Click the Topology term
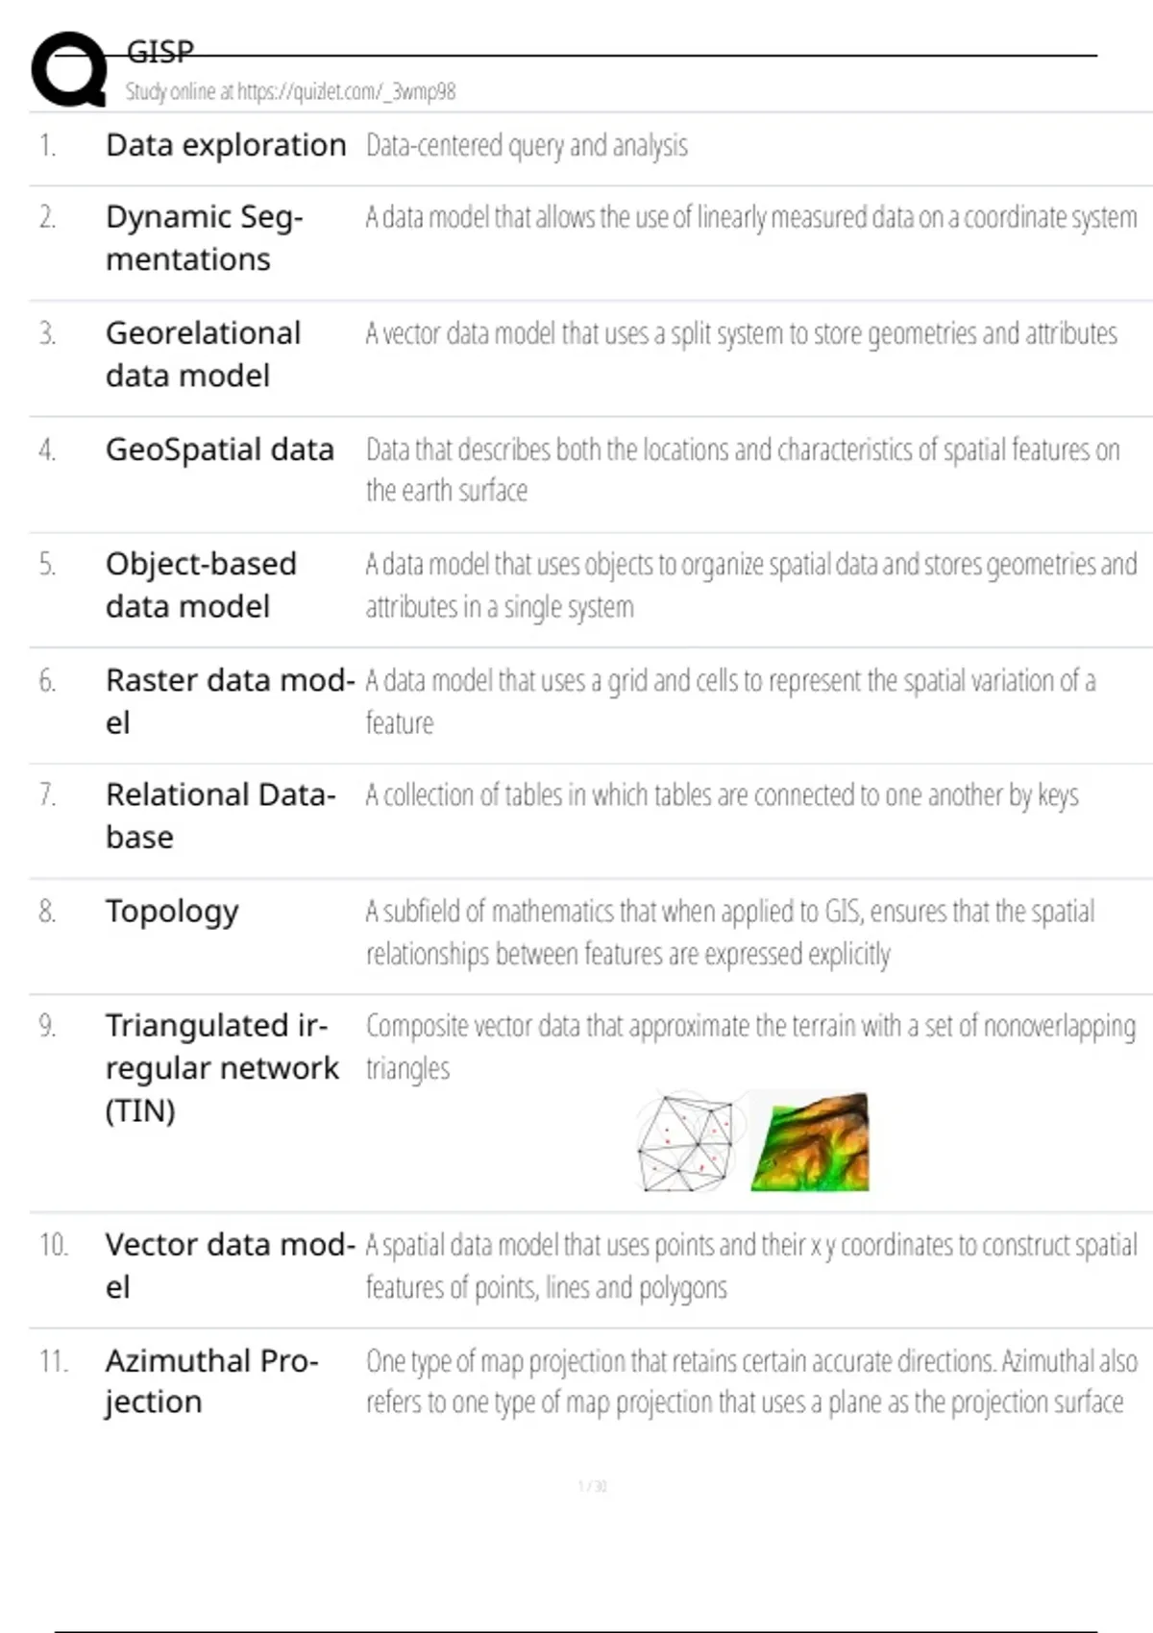Screen dimensions: 1153x1633 pyautogui.click(x=172, y=911)
